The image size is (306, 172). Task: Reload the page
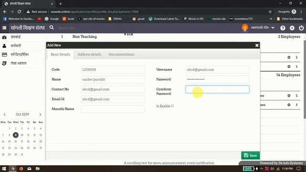[x=19, y=11]
